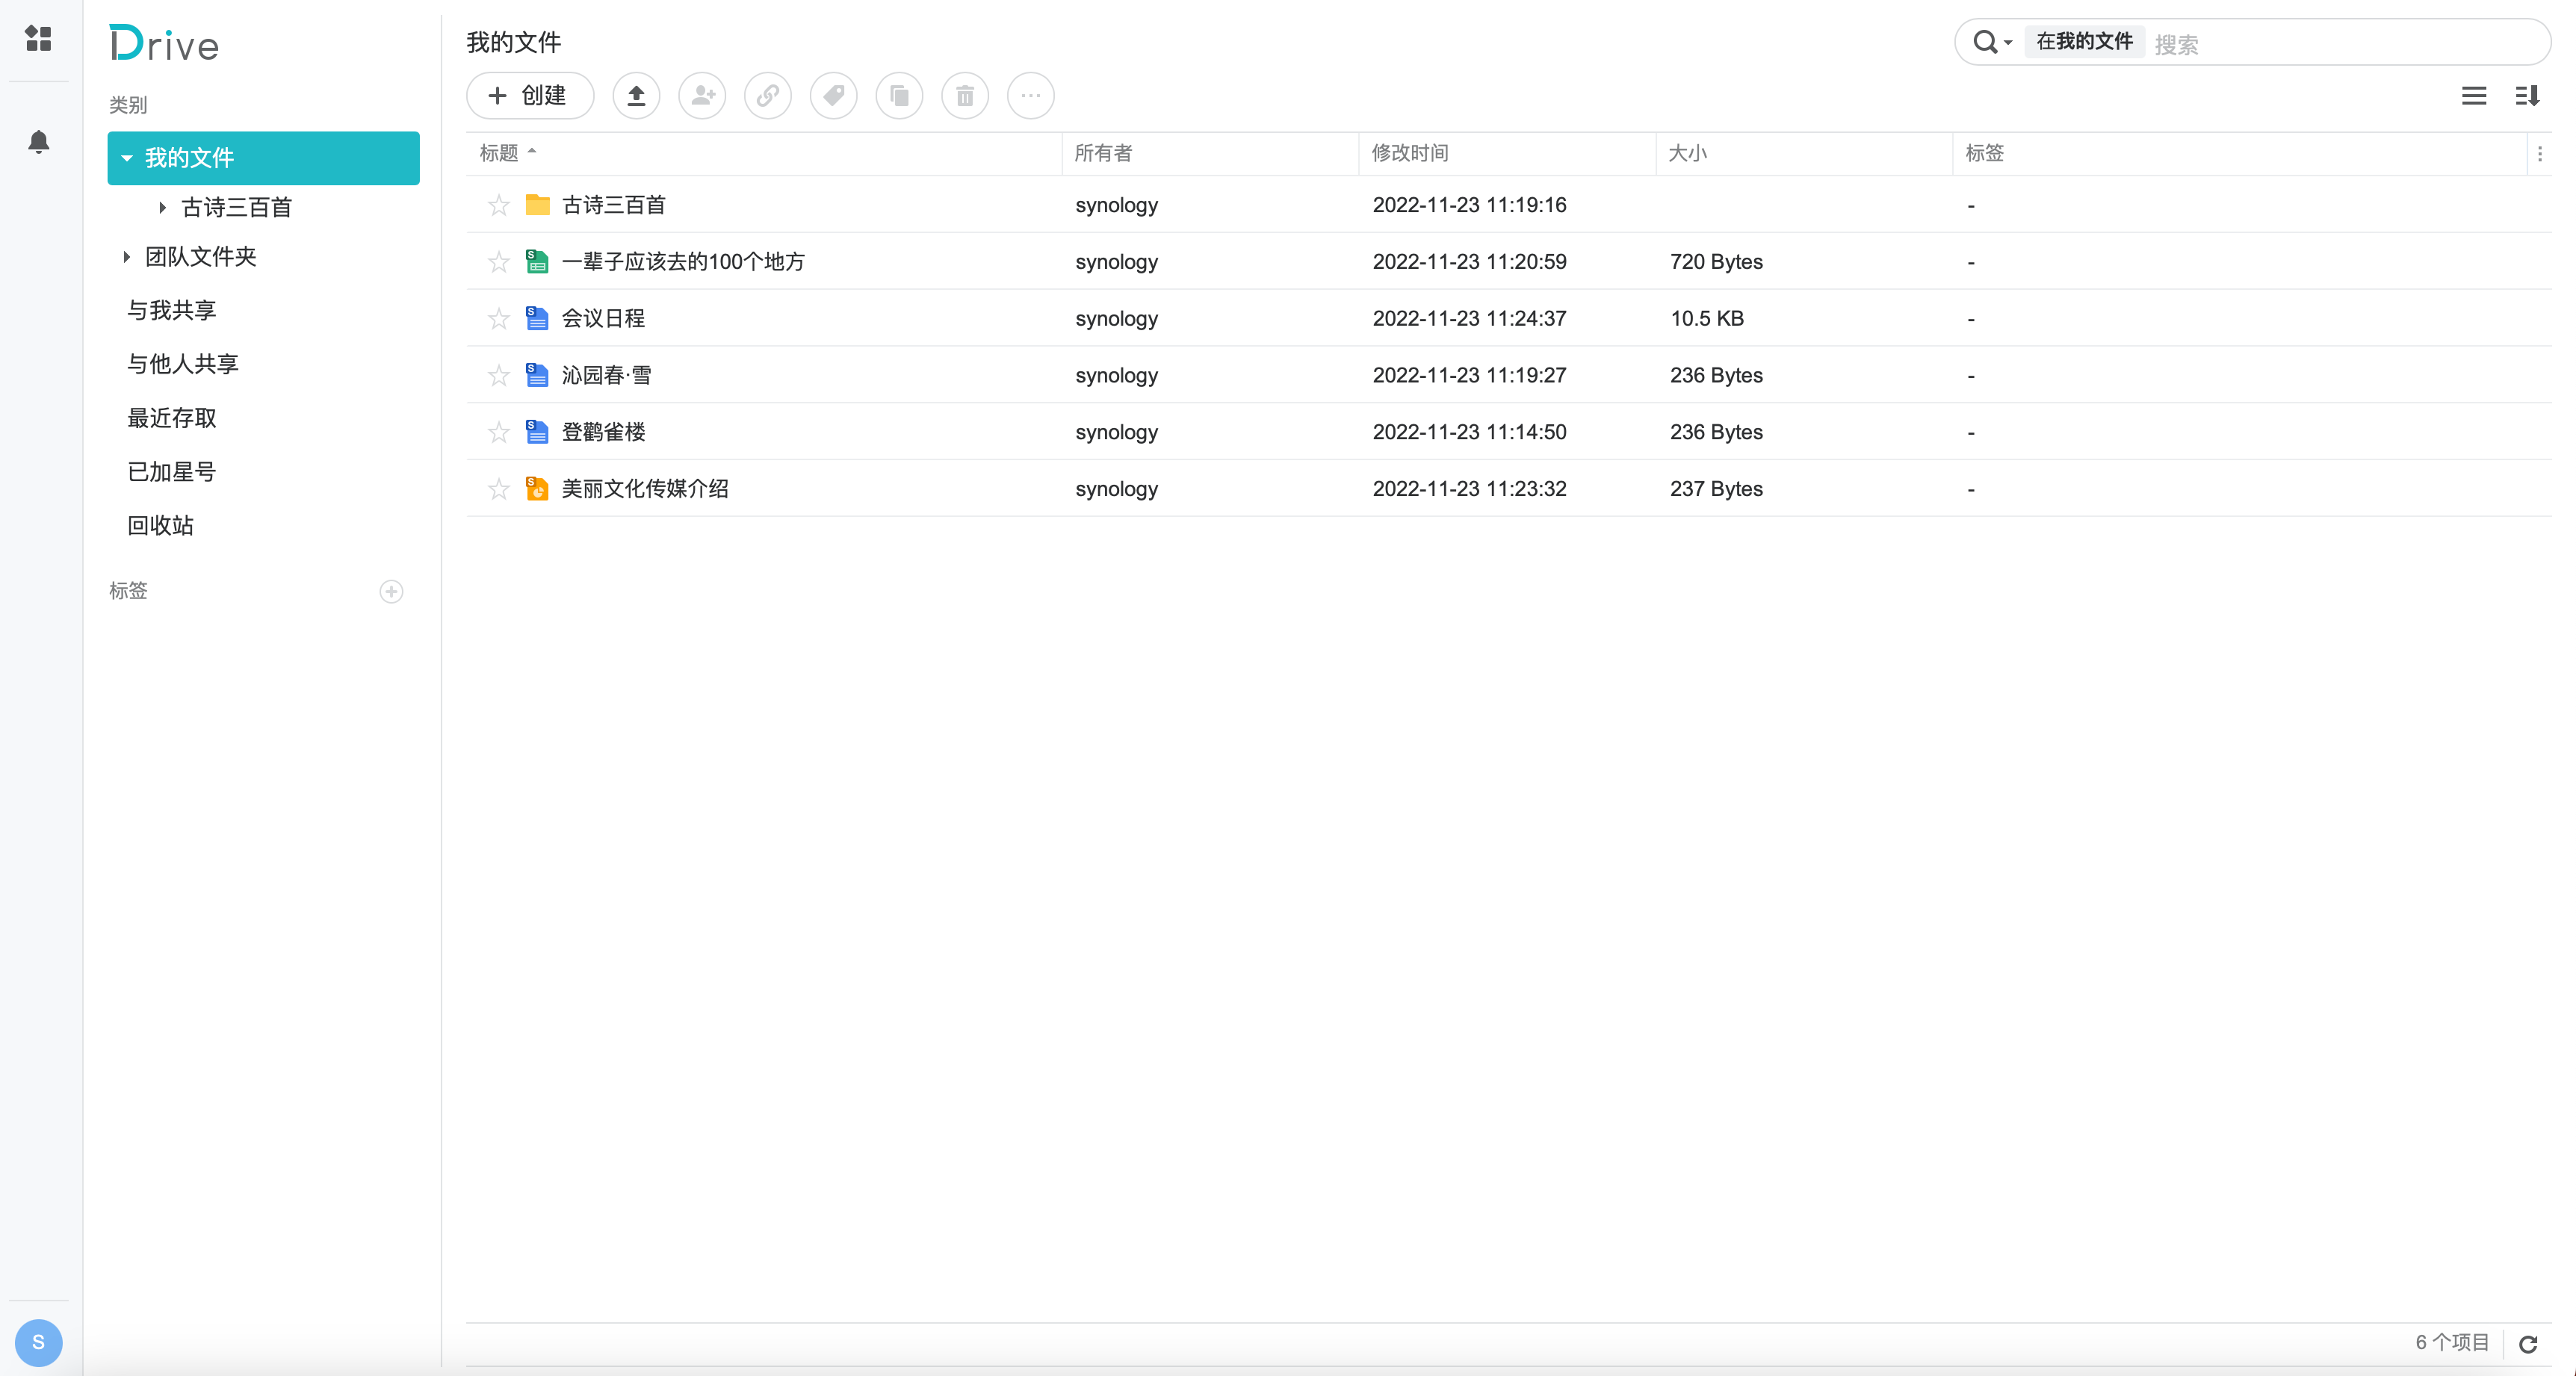Click the trash delete icon in toolbar
The width and height of the screenshot is (2576, 1376).
965,96
